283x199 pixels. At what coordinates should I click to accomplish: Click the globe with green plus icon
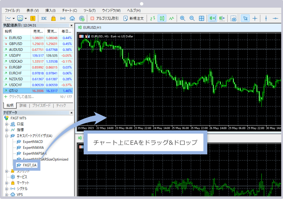(82, 18)
